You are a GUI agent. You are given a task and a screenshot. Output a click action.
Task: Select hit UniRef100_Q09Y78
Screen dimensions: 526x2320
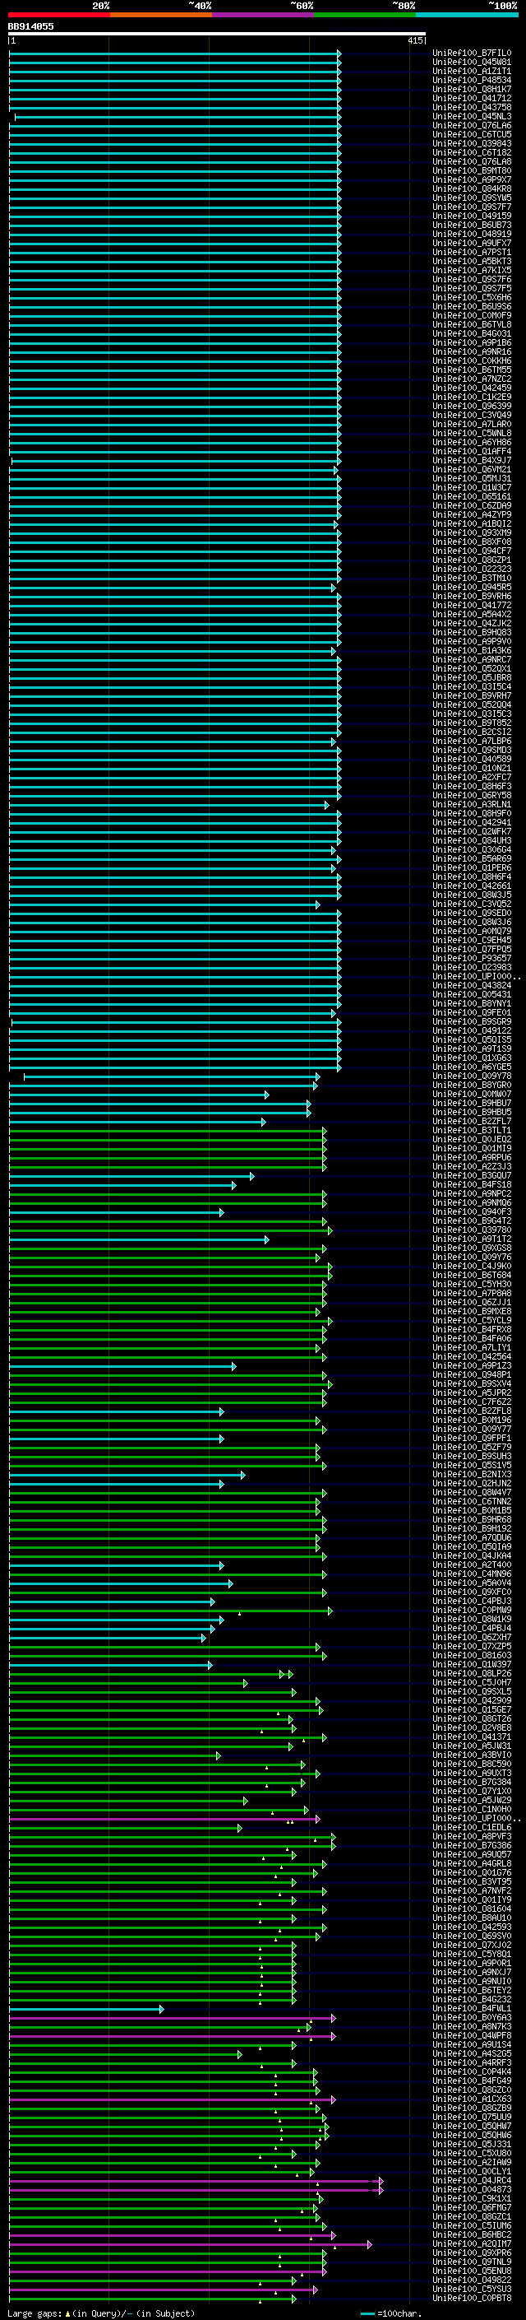(471, 1076)
